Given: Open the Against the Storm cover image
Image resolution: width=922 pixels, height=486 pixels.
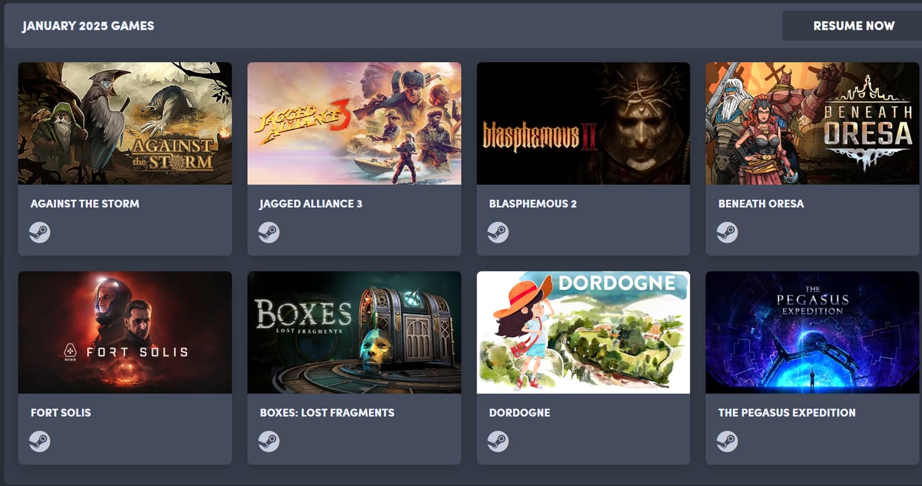Looking at the screenshot, I should coord(125,124).
